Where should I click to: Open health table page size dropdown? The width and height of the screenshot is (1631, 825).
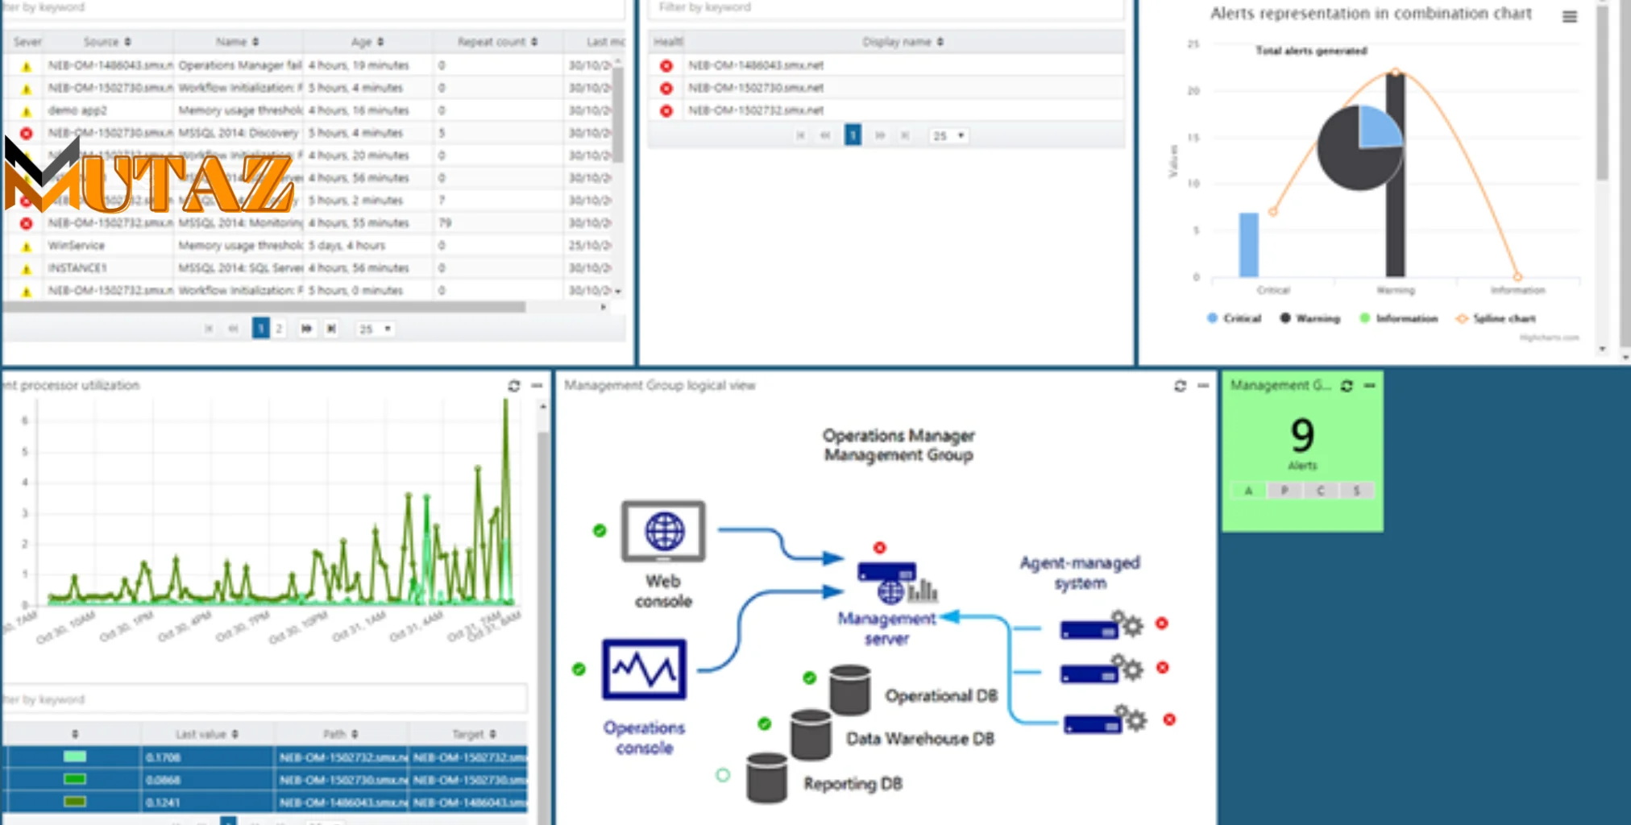tap(948, 135)
